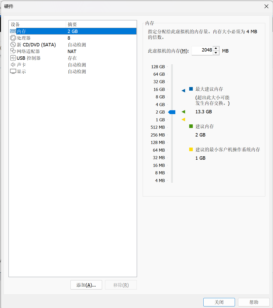Screen dimensions: 273x308
Task: Click the 1 GB slider scale label
Action: coord(160,120)
